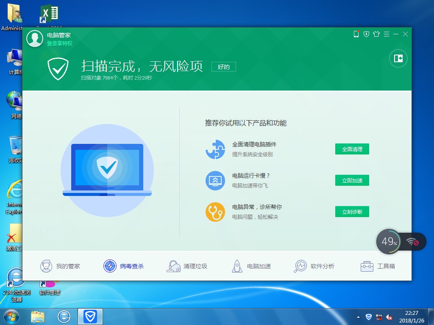The height and width of the screenshot is (325, 434).
Task: Open 我的管家 tab
Action: (60, 266)
